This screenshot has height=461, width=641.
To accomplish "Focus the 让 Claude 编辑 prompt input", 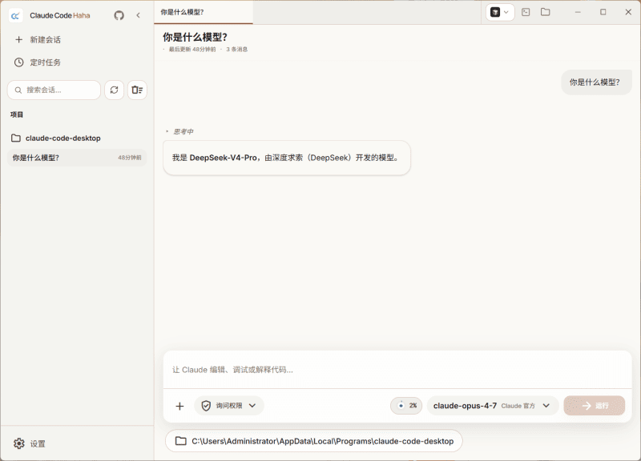I will tap(397, 370).
